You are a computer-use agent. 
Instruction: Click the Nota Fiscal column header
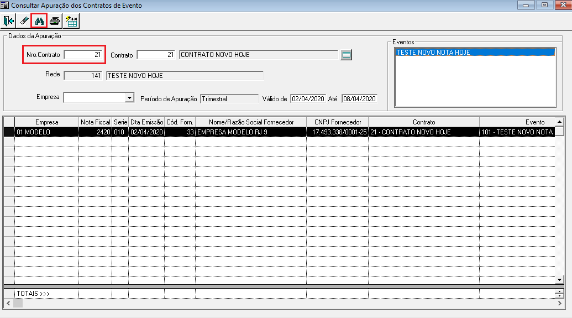pos(95,122)
